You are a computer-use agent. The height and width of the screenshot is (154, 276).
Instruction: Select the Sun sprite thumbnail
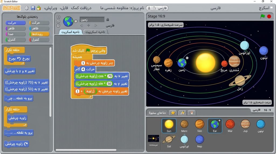pyautogui.click(x=169, y=126)
